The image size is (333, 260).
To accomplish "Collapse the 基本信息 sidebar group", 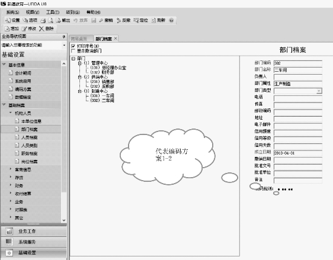I will [x=4, y=65].
